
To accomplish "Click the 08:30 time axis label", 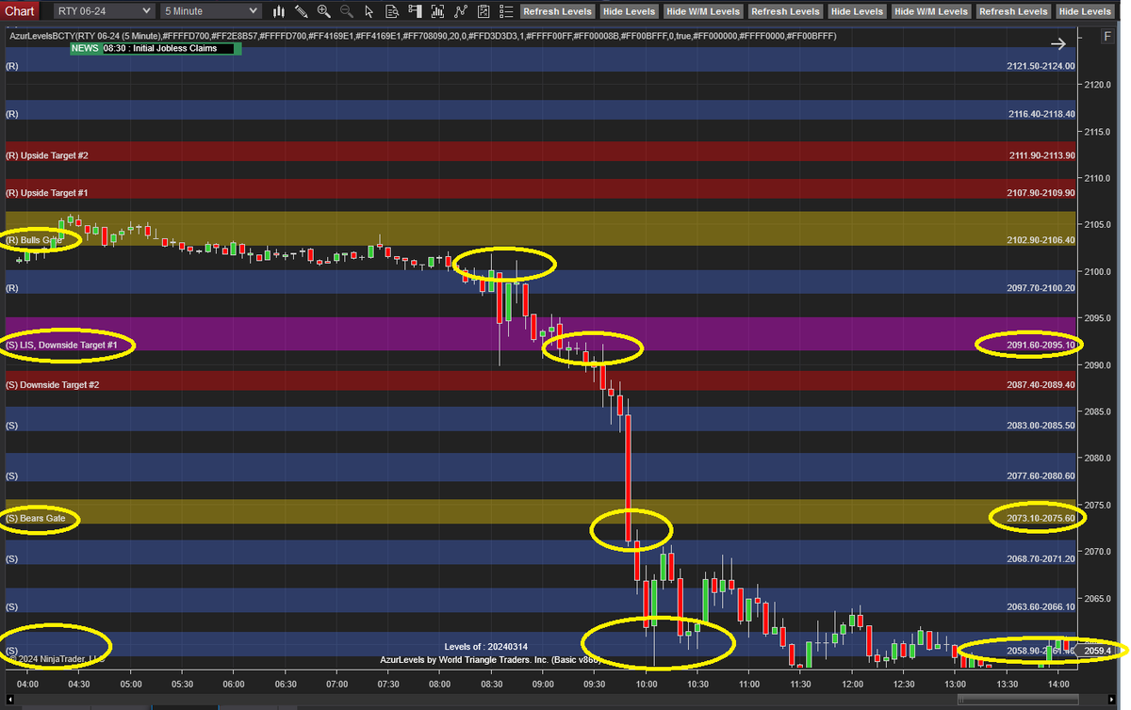I will 492,685.
